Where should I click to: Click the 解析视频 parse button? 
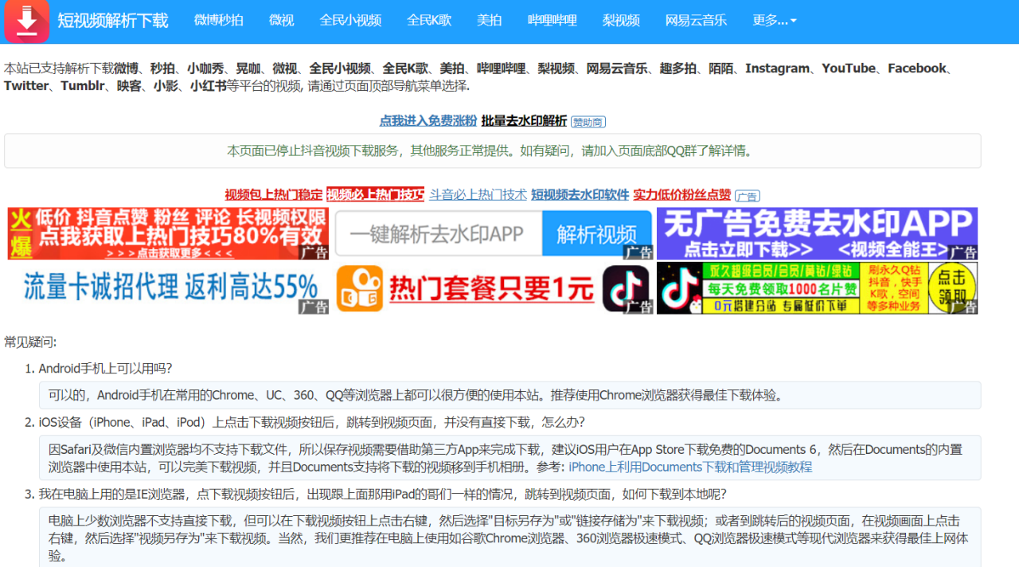597,233
